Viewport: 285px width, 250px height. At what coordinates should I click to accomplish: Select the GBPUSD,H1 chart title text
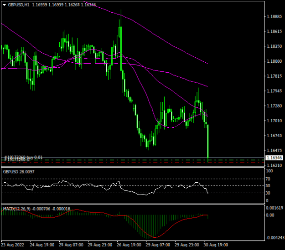click(19, 5)
